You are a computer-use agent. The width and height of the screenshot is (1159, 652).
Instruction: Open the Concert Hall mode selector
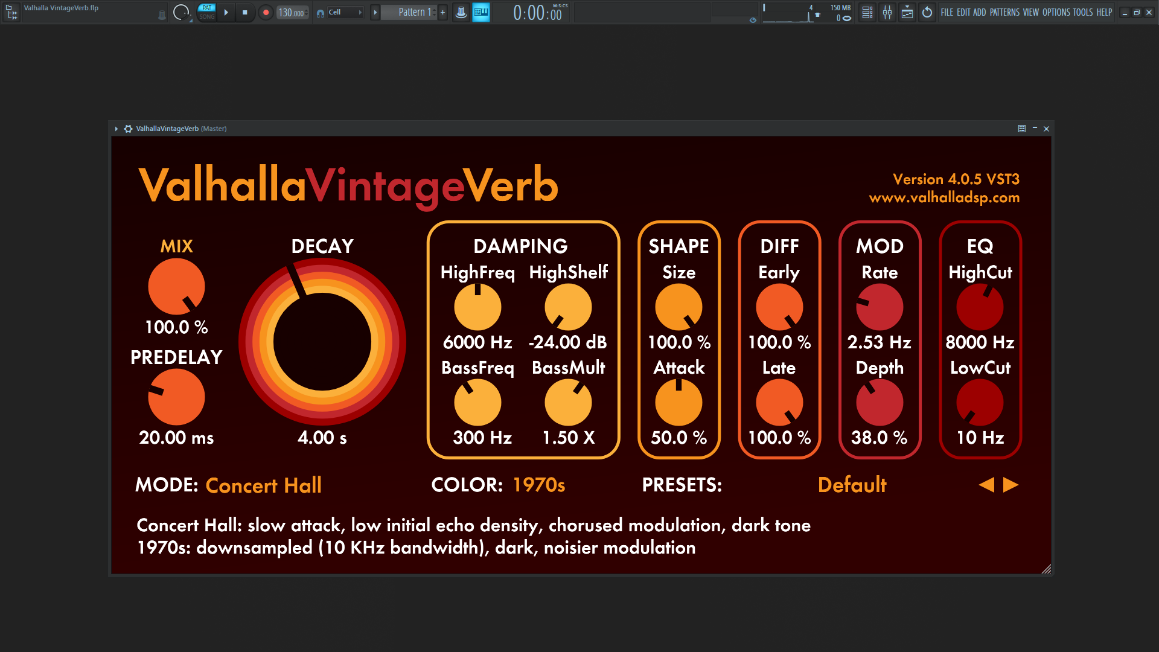(263, 485)
